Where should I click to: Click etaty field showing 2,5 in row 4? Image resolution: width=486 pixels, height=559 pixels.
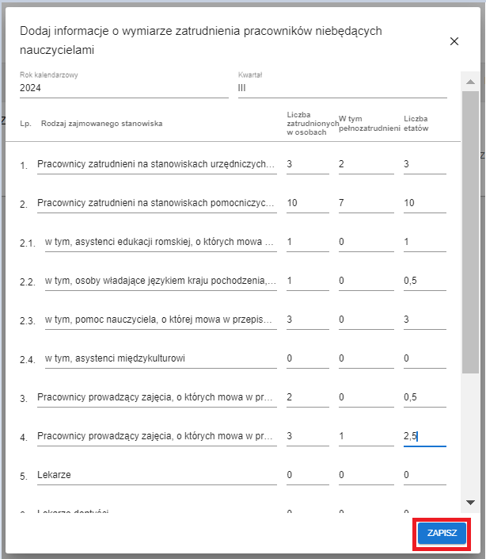[424, 437]
